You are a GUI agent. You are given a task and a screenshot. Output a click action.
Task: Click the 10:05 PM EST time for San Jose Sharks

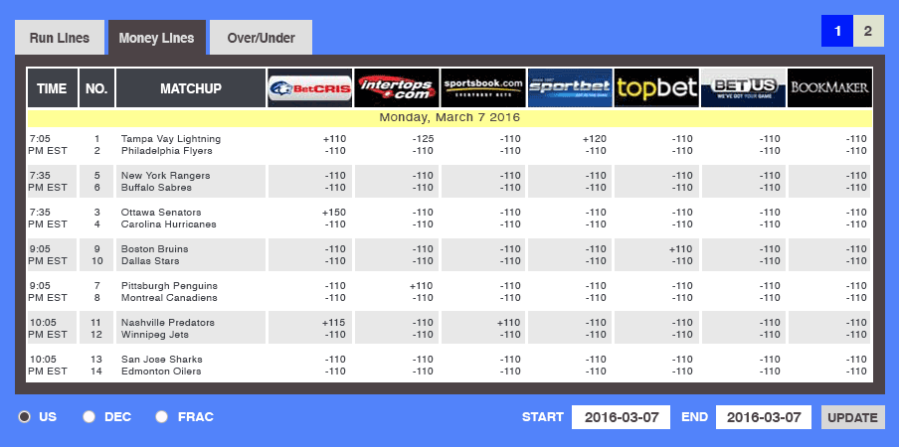click(48, 366)
